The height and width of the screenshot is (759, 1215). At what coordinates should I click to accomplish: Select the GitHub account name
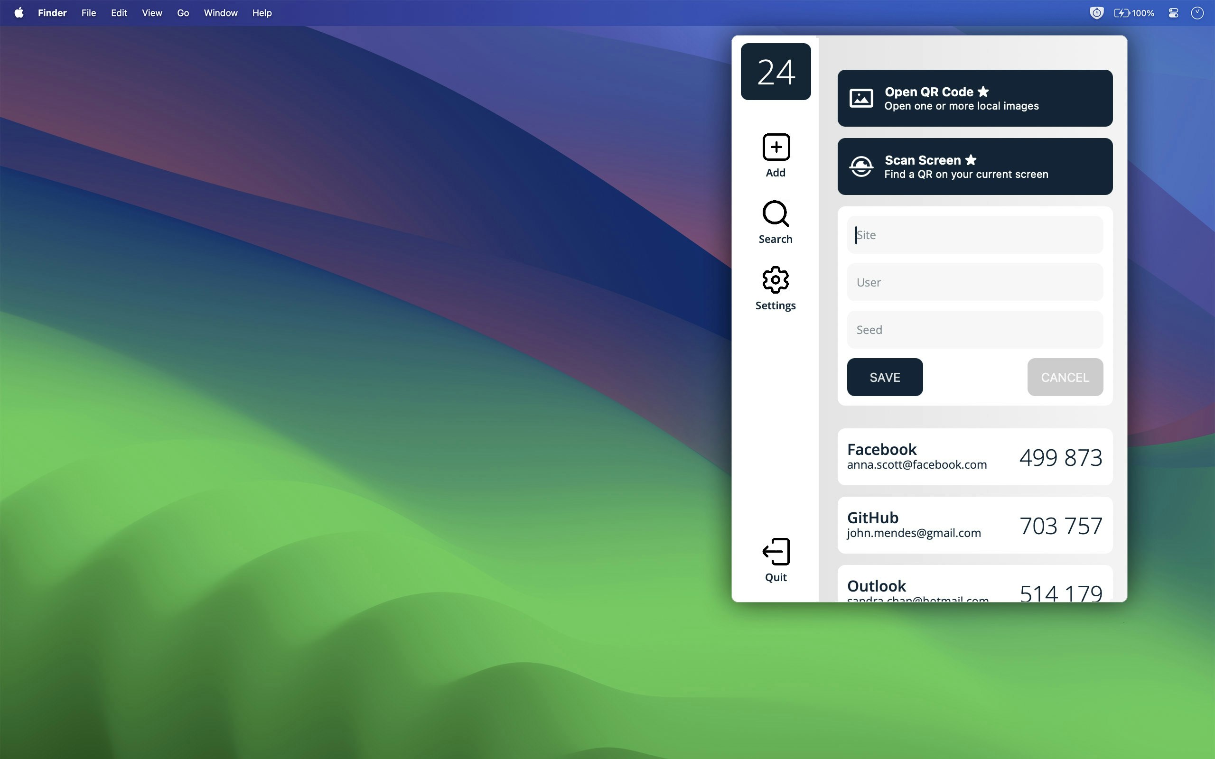[873, 517]
